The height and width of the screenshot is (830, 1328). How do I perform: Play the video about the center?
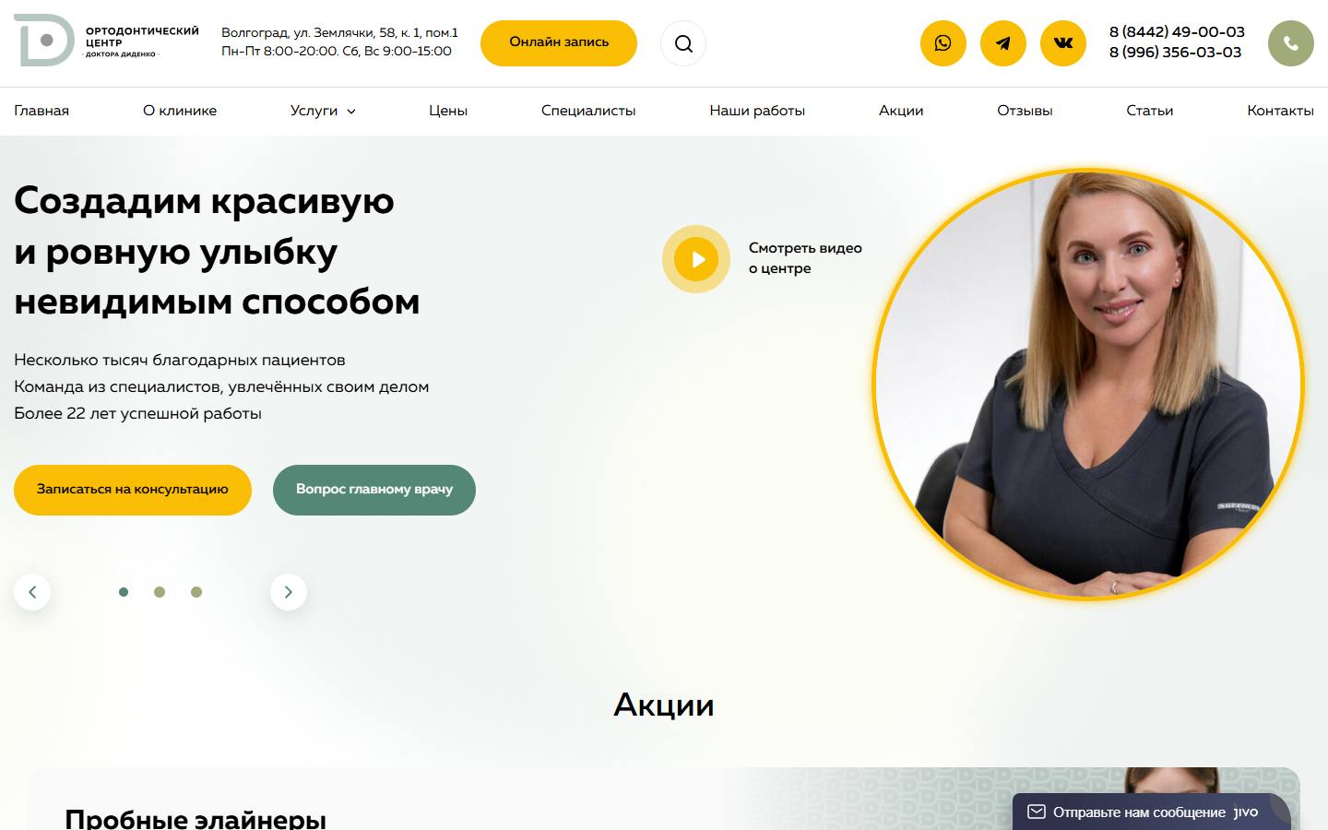(x=696, y=259)
